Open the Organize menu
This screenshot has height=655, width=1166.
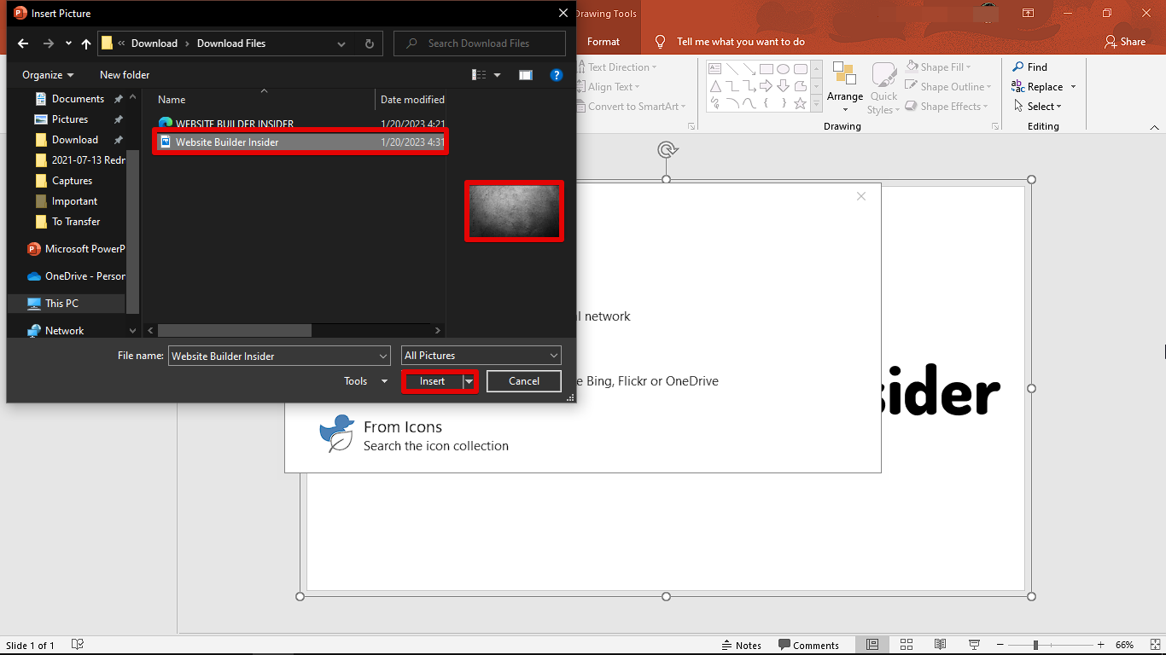48,75
